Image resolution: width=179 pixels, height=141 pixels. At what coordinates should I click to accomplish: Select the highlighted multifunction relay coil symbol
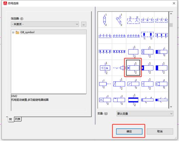tap(133, 68)
